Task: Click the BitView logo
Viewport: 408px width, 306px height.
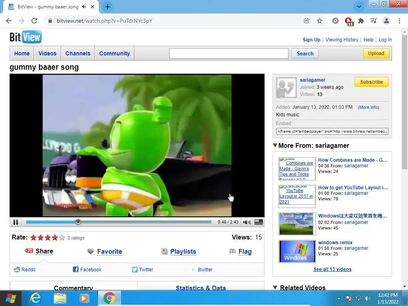Action: 25,37
